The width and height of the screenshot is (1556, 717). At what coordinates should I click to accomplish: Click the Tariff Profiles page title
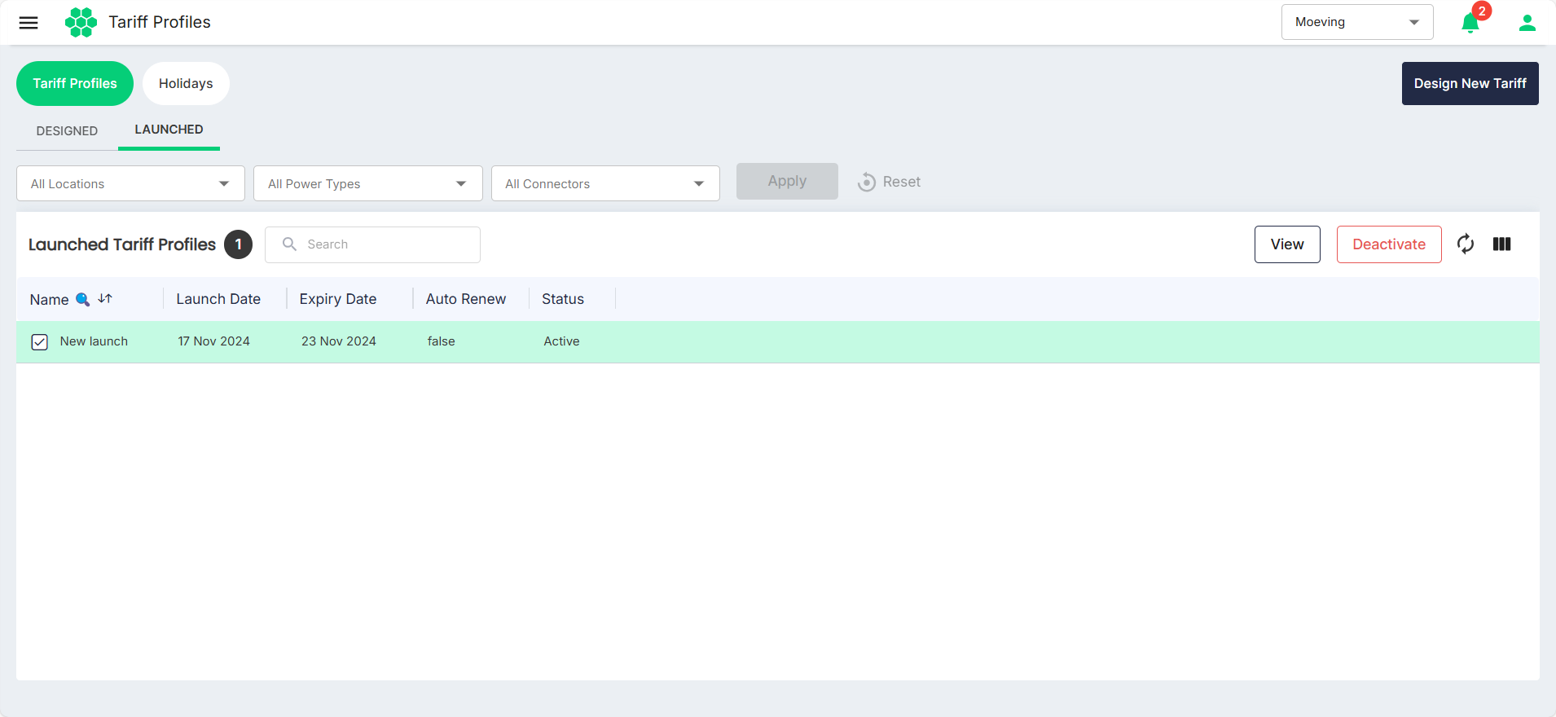(160, 22)
